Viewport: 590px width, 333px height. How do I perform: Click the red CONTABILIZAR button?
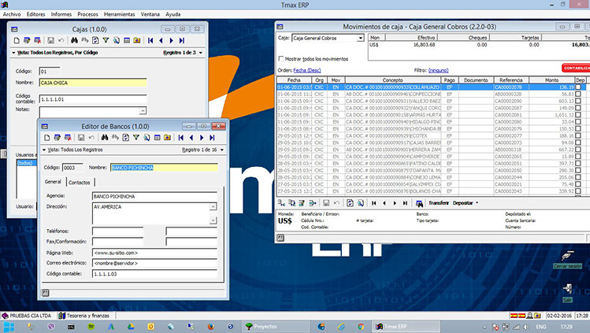575,68
